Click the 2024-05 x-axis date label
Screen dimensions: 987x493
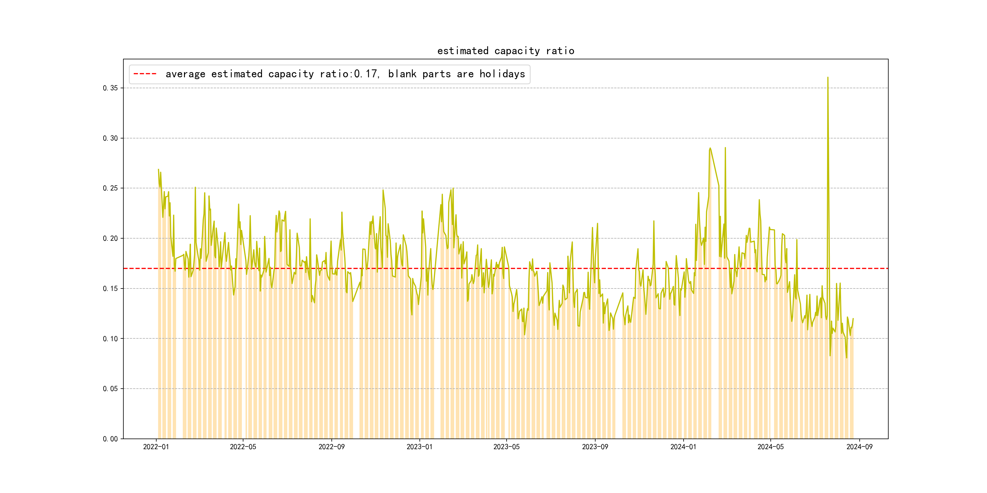770,447
